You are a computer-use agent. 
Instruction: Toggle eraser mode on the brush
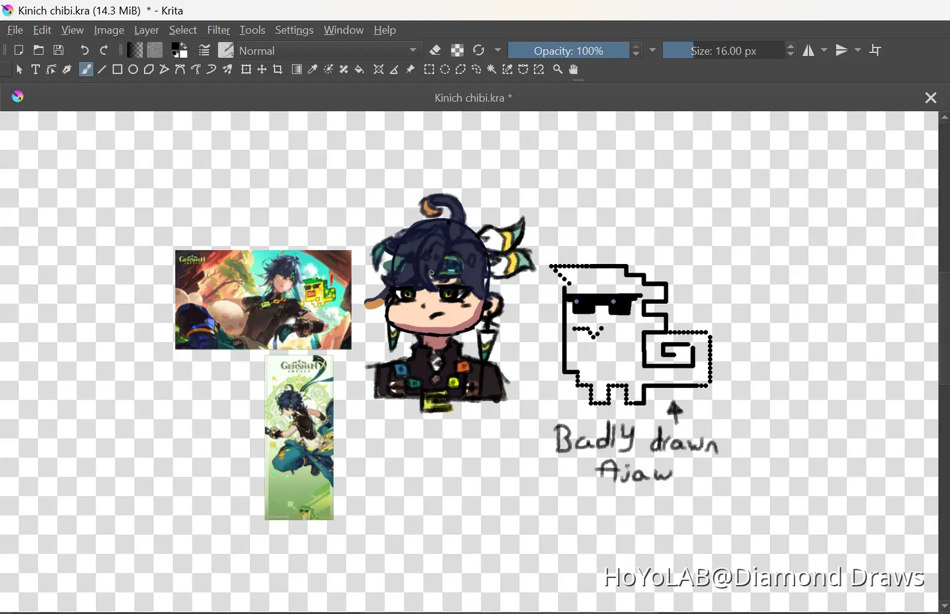[x=435, y=50]
